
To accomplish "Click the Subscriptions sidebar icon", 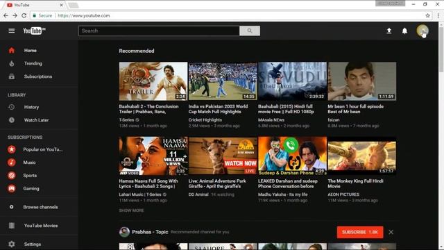I will tap(12, 76).
